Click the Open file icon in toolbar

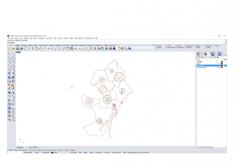13,49
